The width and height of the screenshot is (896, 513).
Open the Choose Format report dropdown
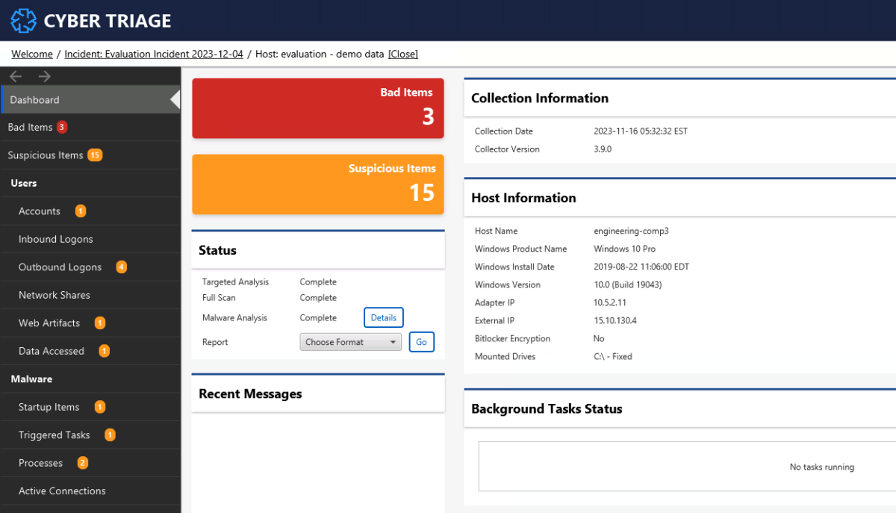[350, 341]
